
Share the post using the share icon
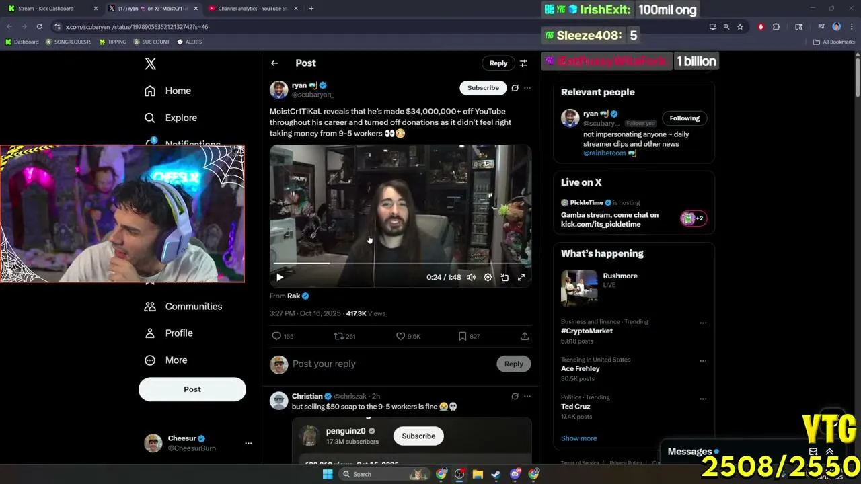(525, 336)
